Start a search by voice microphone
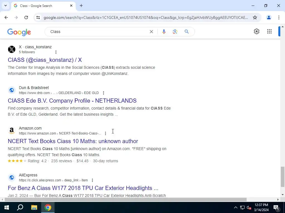 (164, 32)
